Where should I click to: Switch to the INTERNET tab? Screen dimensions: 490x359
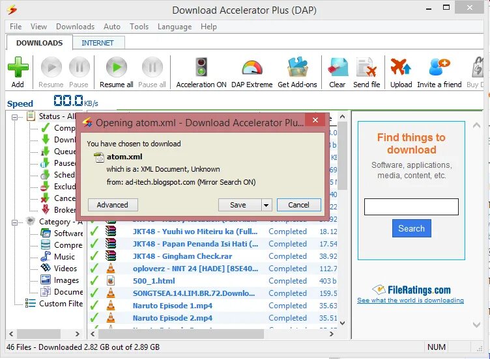coord(98,43)
